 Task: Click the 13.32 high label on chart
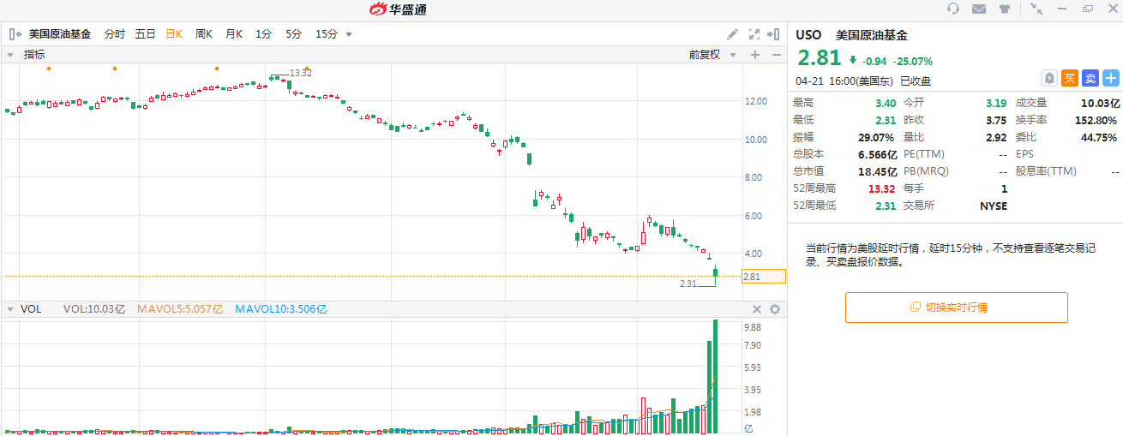300,73
